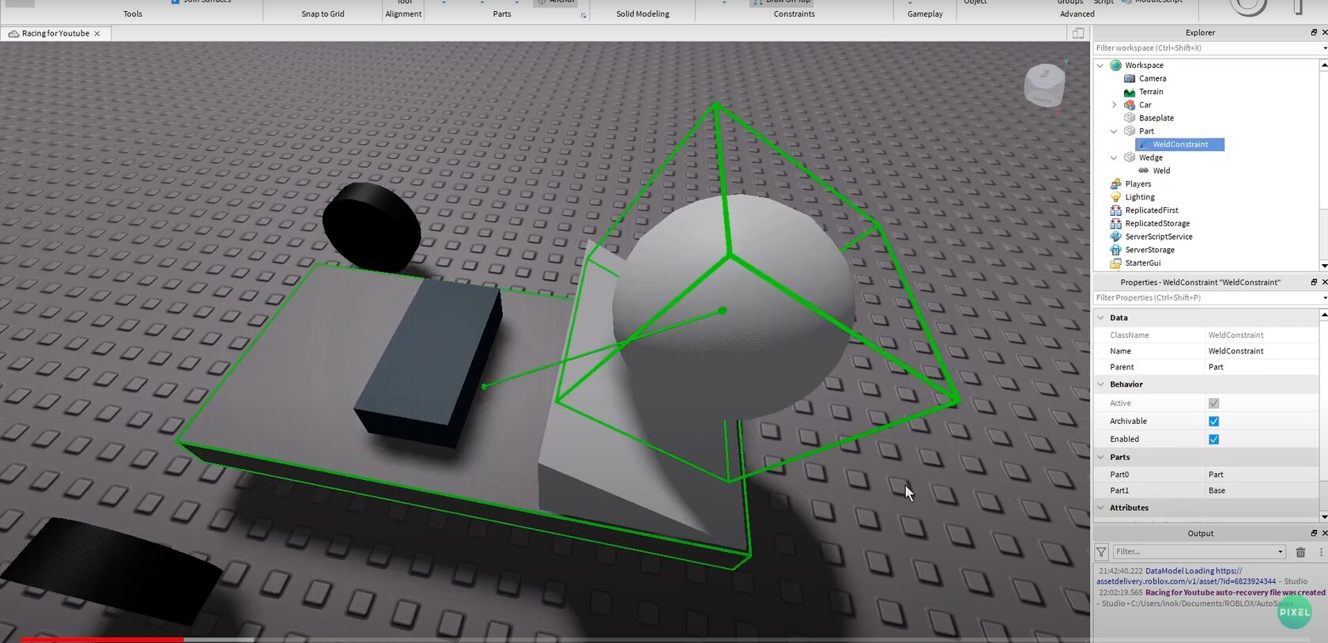Click the viewport split view icon
This screenshot has width=1328, height=643.
tap(1078, 33)
